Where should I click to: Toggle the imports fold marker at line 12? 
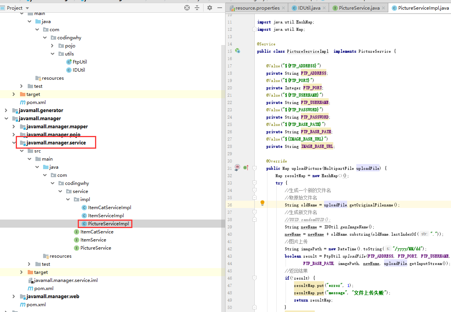click(x=254, y=29)
